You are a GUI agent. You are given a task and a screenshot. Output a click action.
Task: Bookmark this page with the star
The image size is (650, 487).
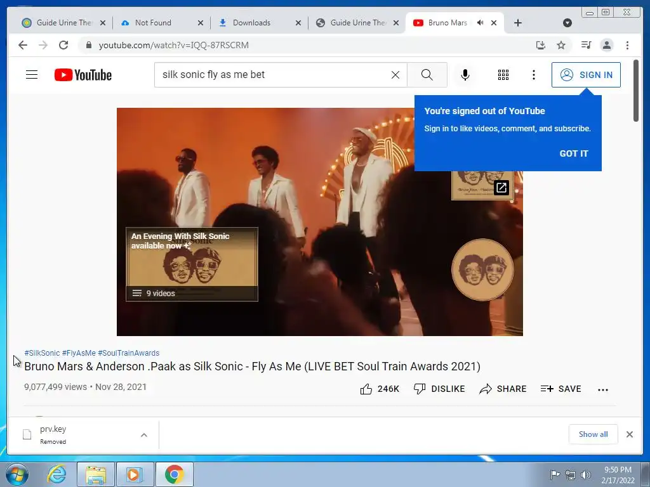point(561,45)
